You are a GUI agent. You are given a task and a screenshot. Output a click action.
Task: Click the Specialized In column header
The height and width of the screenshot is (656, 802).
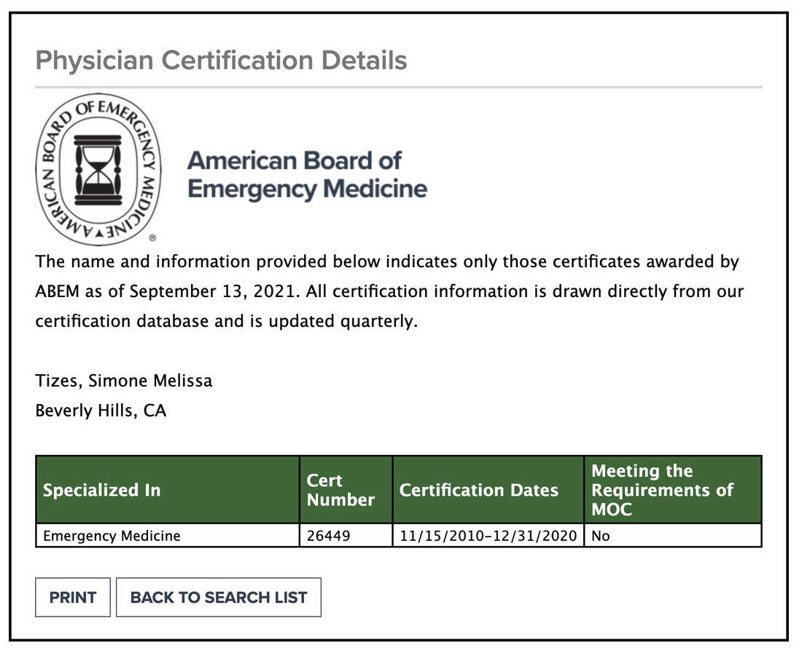[167, 489]
